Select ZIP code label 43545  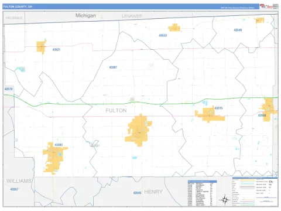point(137,193)
